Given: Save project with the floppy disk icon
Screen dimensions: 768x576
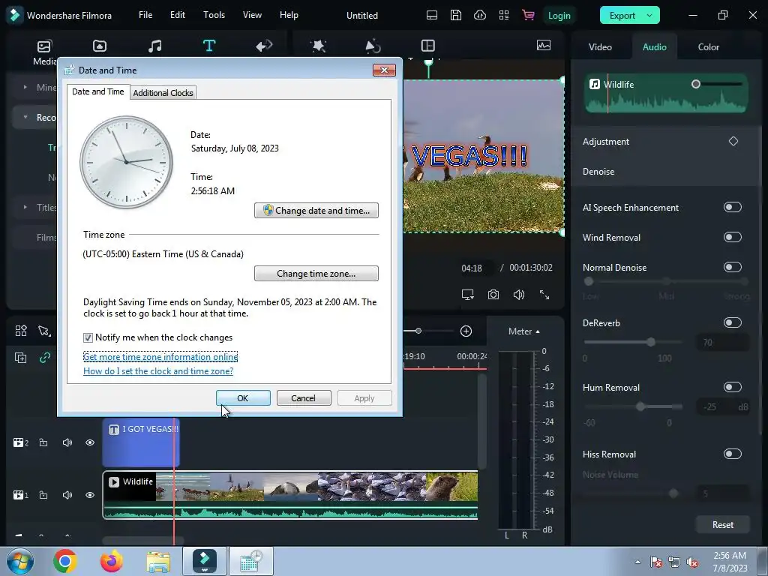Looking at the screenshot, I should 455,15.
